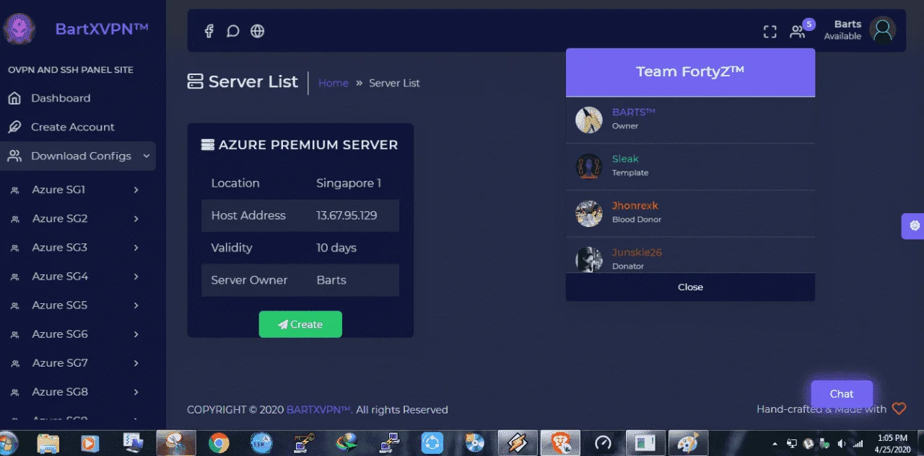
Task: Click BARTS™ member avatar
Action: (x=589, y=120)
